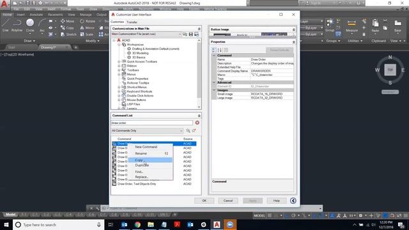Screen dimensions: 409x230
Task: Choose Duplicate from context menu
Action: tap(150, 165)
